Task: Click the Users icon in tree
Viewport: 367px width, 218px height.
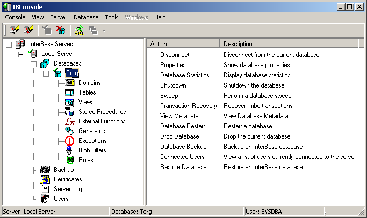Action: coord(45,199)
